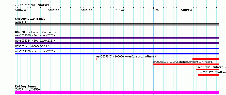Click the right arrowhead of the ruler
The height and width of the screenshot is (95, 226).
[218, 8]
